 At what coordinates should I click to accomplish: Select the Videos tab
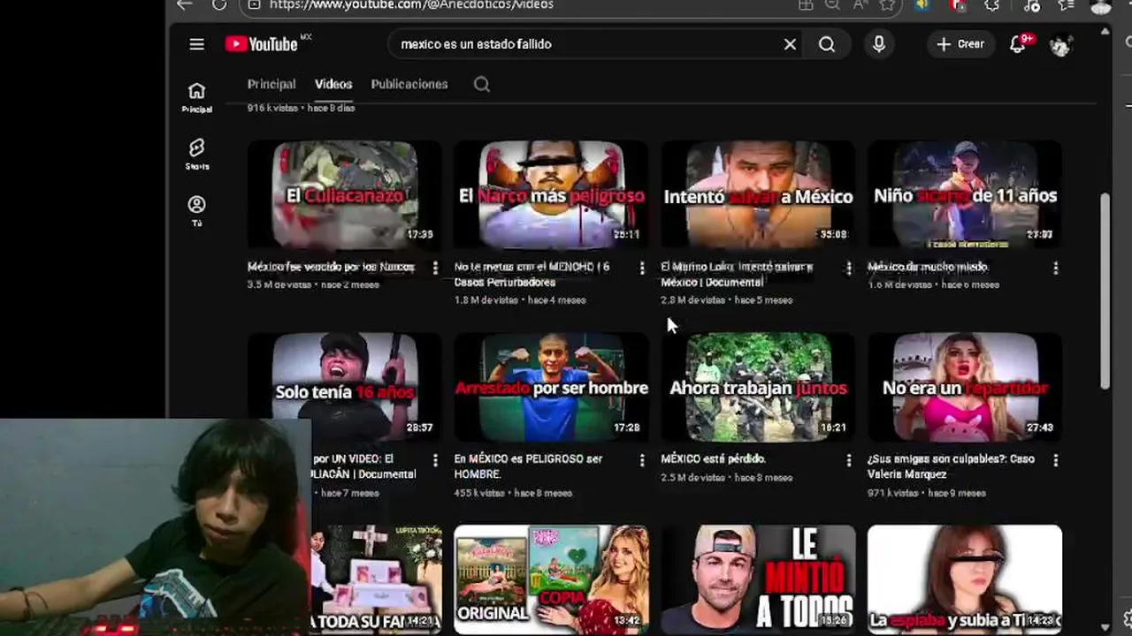[x=333, y=85]
